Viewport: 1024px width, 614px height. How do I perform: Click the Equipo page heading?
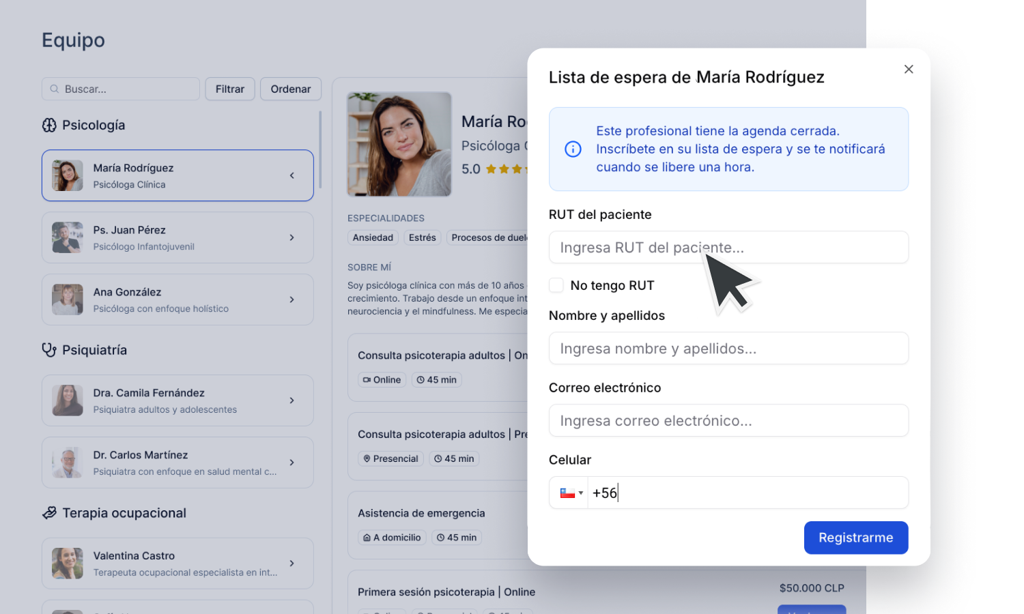(x=73, y=40)
